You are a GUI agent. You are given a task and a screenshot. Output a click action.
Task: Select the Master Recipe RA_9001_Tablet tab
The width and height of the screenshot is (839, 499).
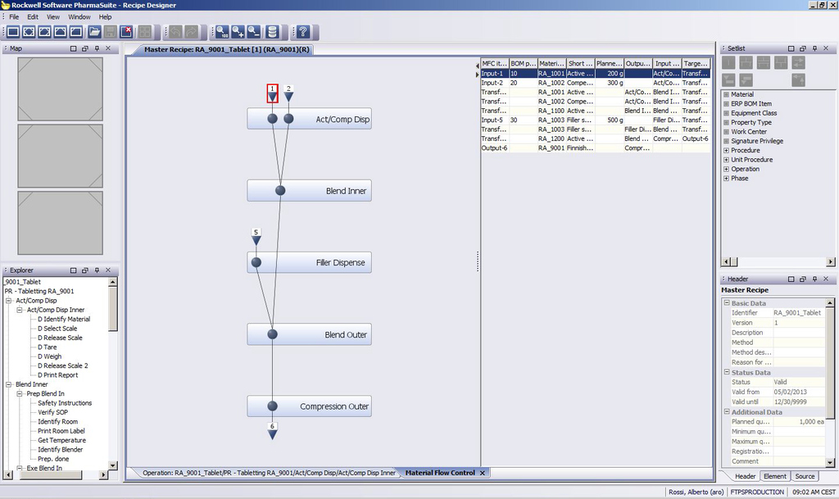(226, 49)
